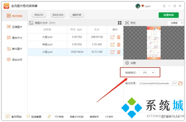Click the 文件名 column header

(47, 29)
